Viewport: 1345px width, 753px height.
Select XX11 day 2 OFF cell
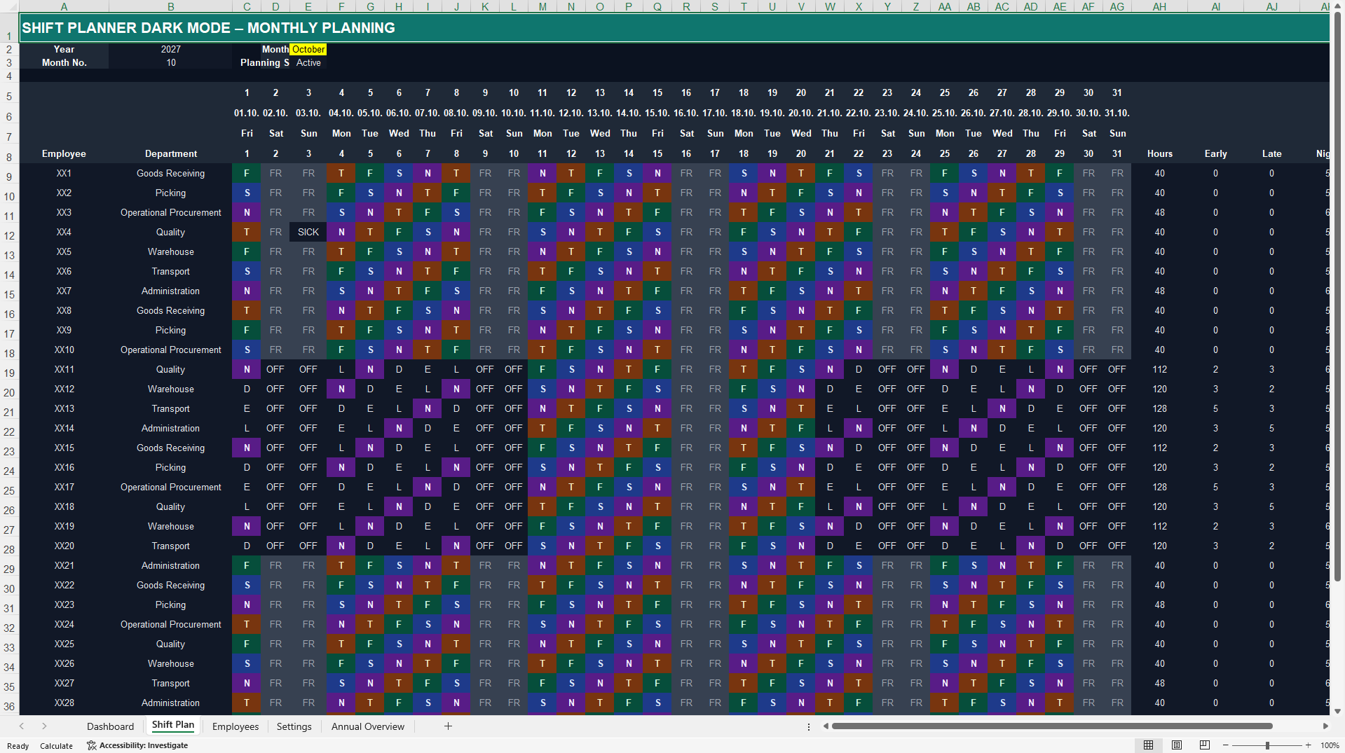(x=275, y=369)
